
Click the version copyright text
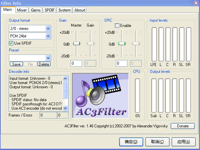point(116,126)
